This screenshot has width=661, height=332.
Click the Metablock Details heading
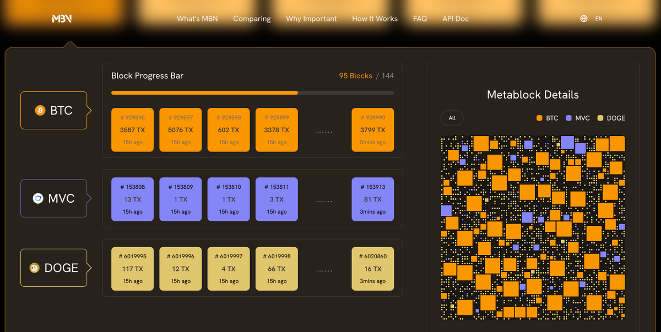pyautogui.click(x=533, y=95)
